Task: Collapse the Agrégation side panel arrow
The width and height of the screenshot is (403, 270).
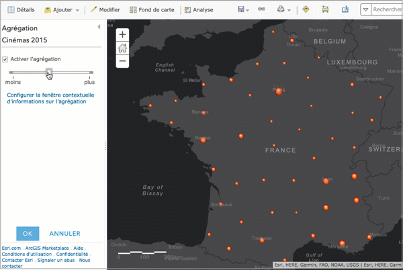Action: click(99, 27)
